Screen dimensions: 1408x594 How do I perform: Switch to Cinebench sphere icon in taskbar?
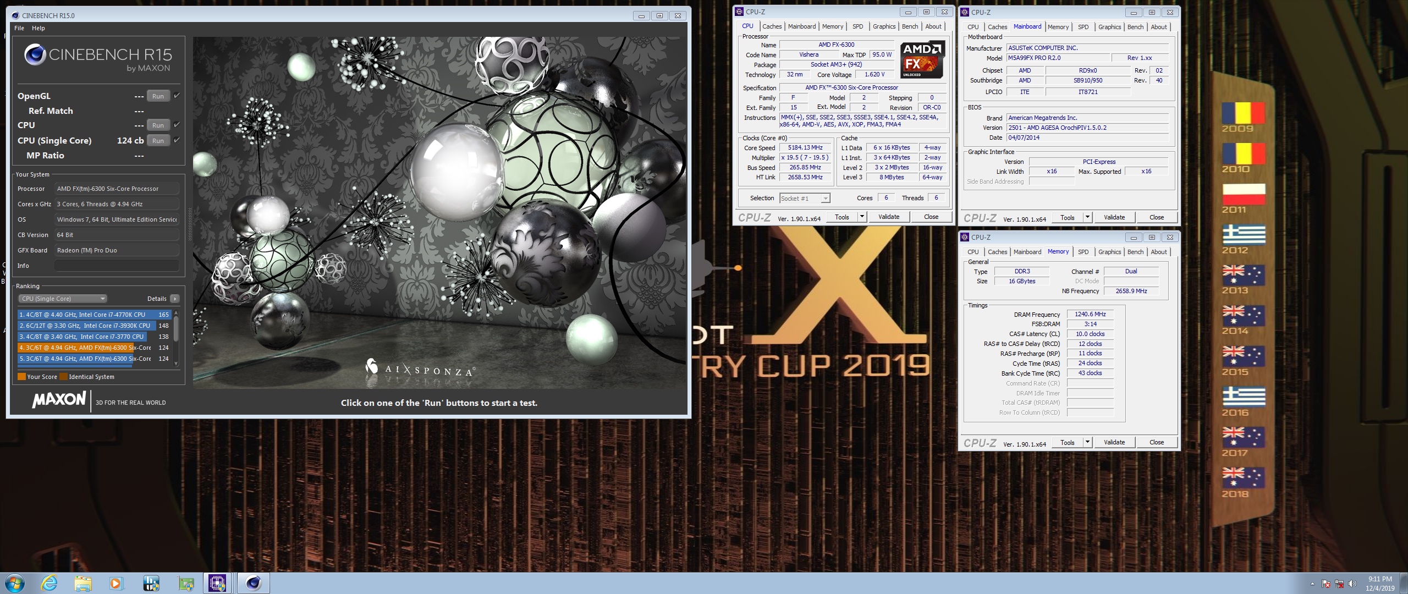click(x=254, y=583)
